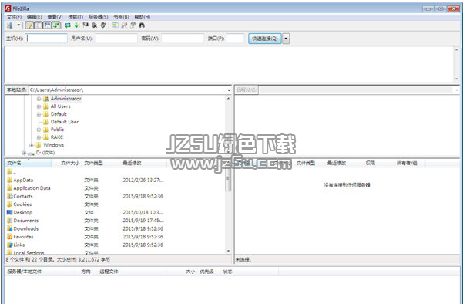Focus the 端口(P) port field
The height and width of the screenshot is (304, 463).
pos(235,39)
